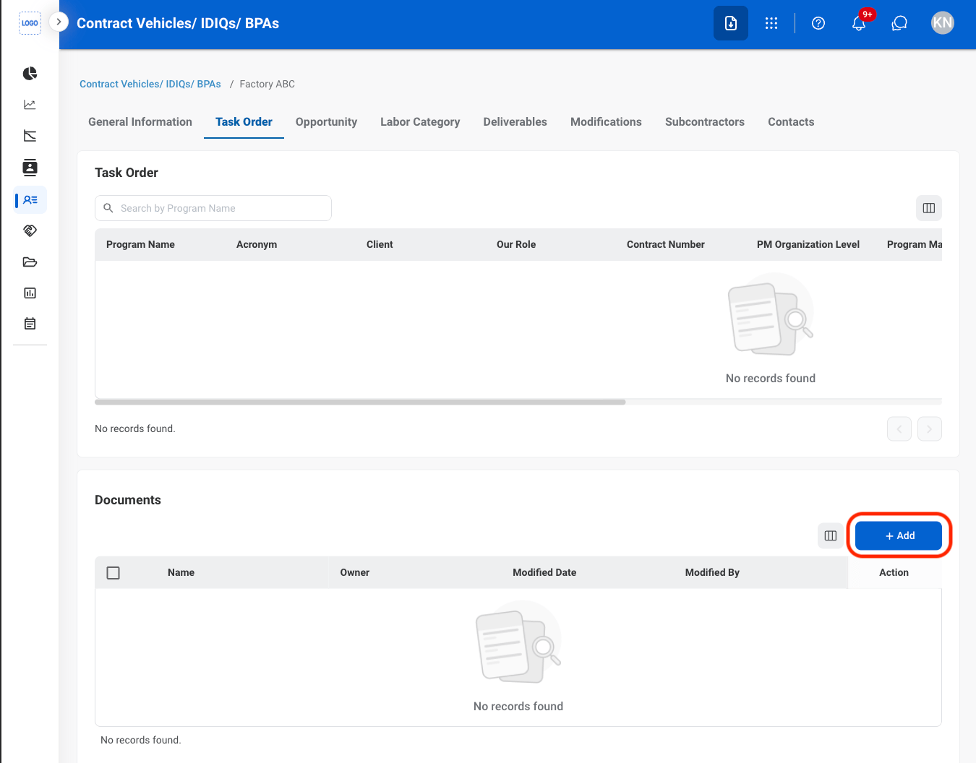976x763 pixels.
Task: Click the LOGO in the top corner
Action: [30, 23]
